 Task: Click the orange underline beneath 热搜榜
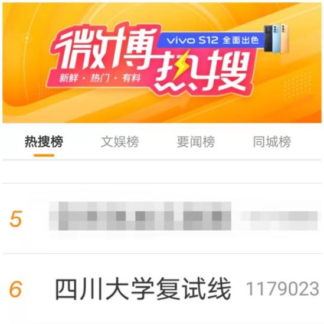(44, 155)
